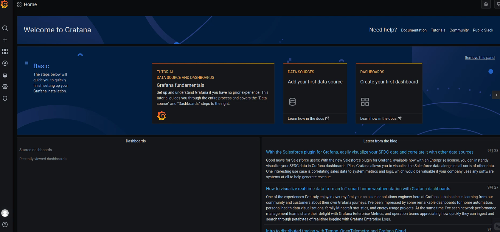Open Learn how in the docs for data sources
This screenshot has width=500, height=232.
click(308, 119)
